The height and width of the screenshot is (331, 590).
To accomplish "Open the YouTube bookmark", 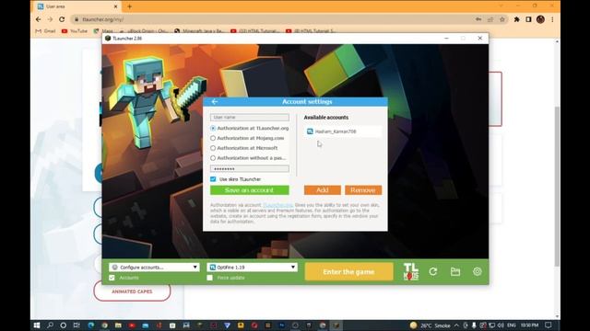I will 74,31.
